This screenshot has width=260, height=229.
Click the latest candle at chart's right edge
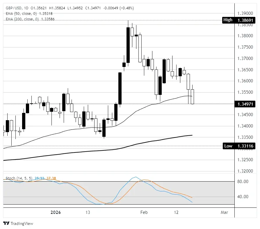coord(192,97)
